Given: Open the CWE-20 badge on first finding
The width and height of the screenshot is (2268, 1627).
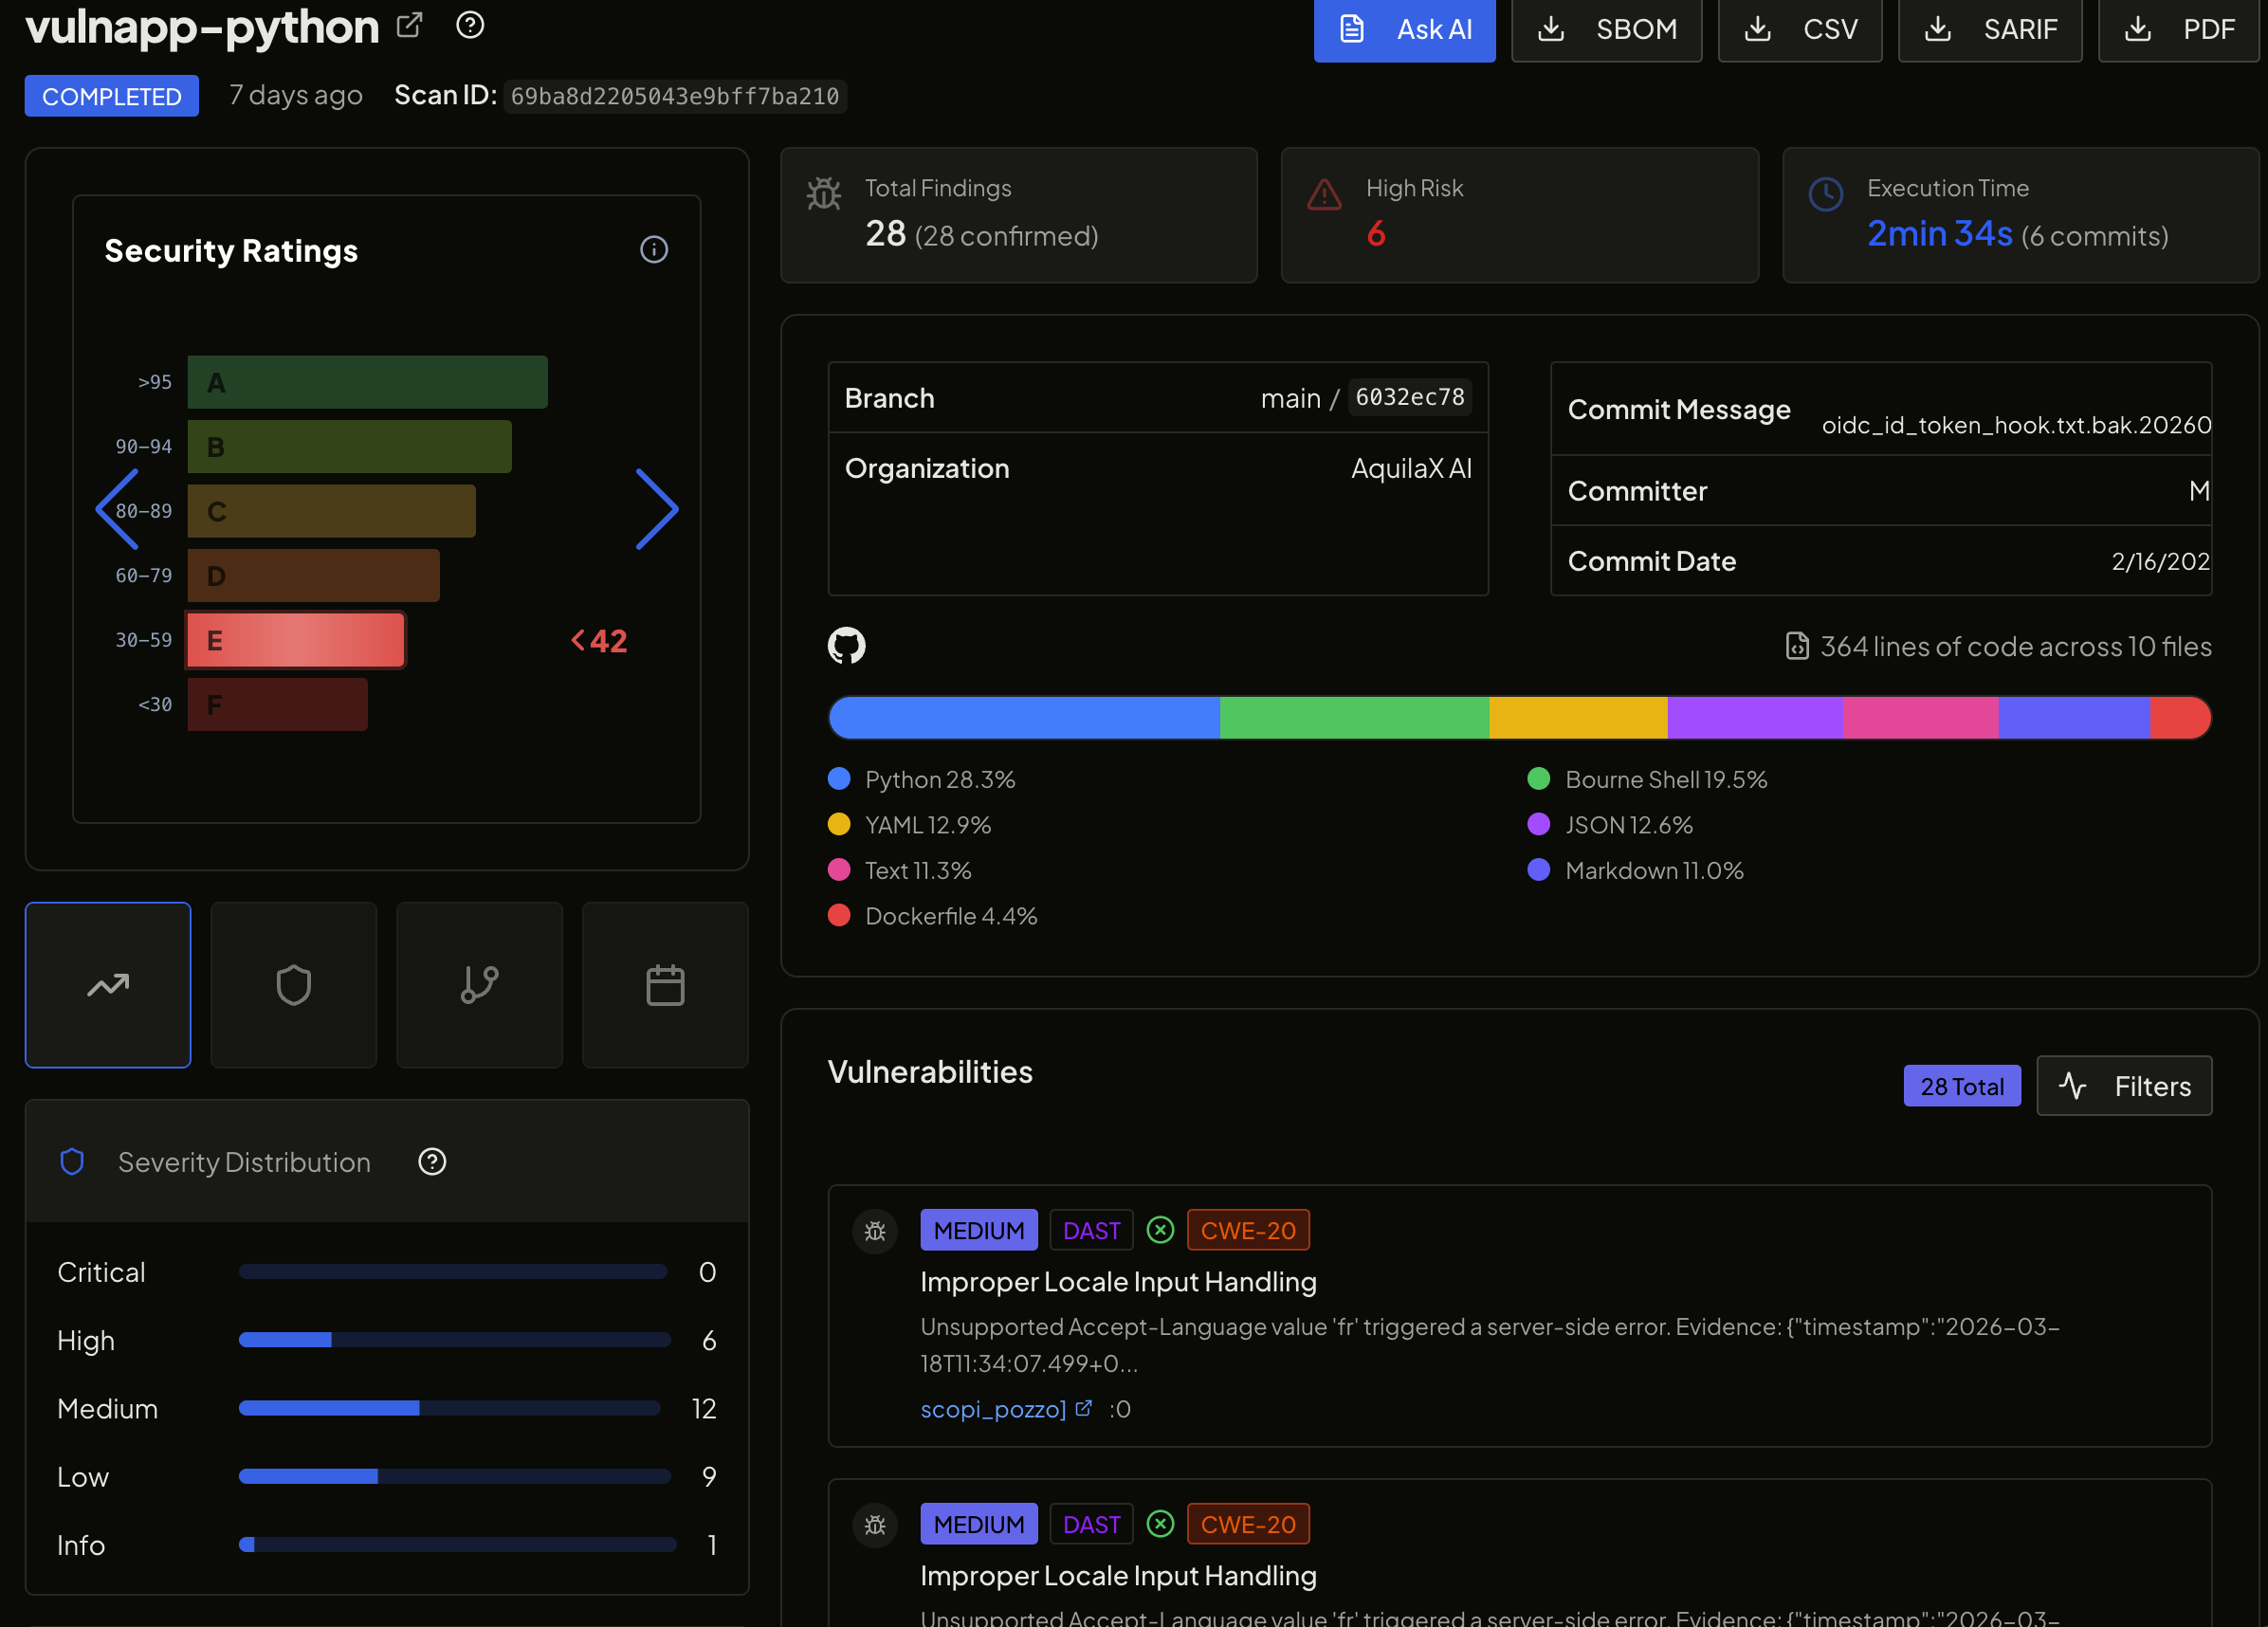Looking at the screenshot, I should click(x=1248, y=1230).
